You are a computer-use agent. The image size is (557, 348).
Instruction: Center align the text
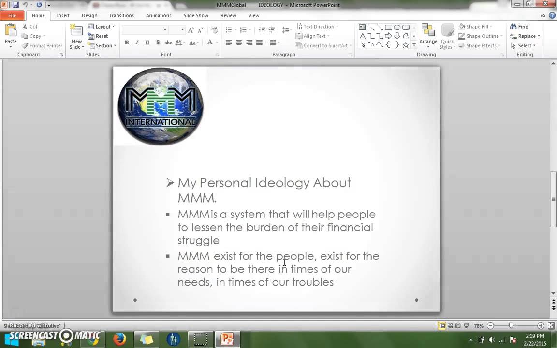[239, 43]
